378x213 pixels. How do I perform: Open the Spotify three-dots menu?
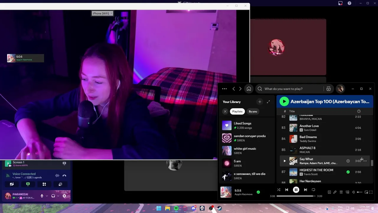tap(224, 89)
